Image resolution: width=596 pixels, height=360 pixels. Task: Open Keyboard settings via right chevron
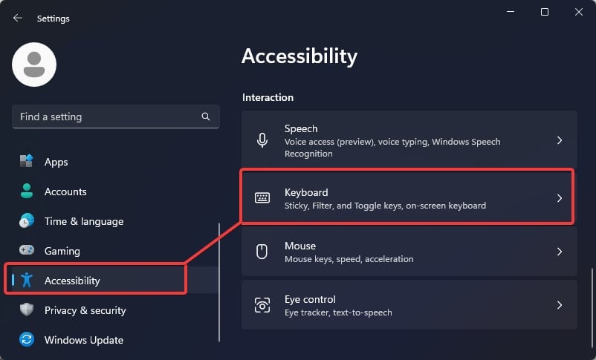(x=560, y=198)
